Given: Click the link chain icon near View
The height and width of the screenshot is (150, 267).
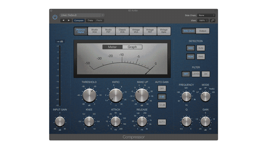Looking at the screenshot, I should (x=212, y=21).
